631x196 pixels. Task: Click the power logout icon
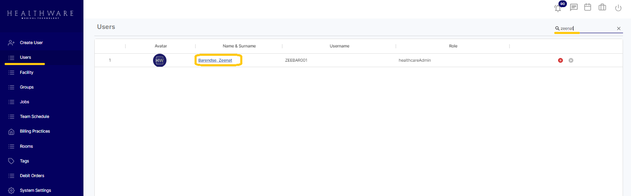[618, 8]
